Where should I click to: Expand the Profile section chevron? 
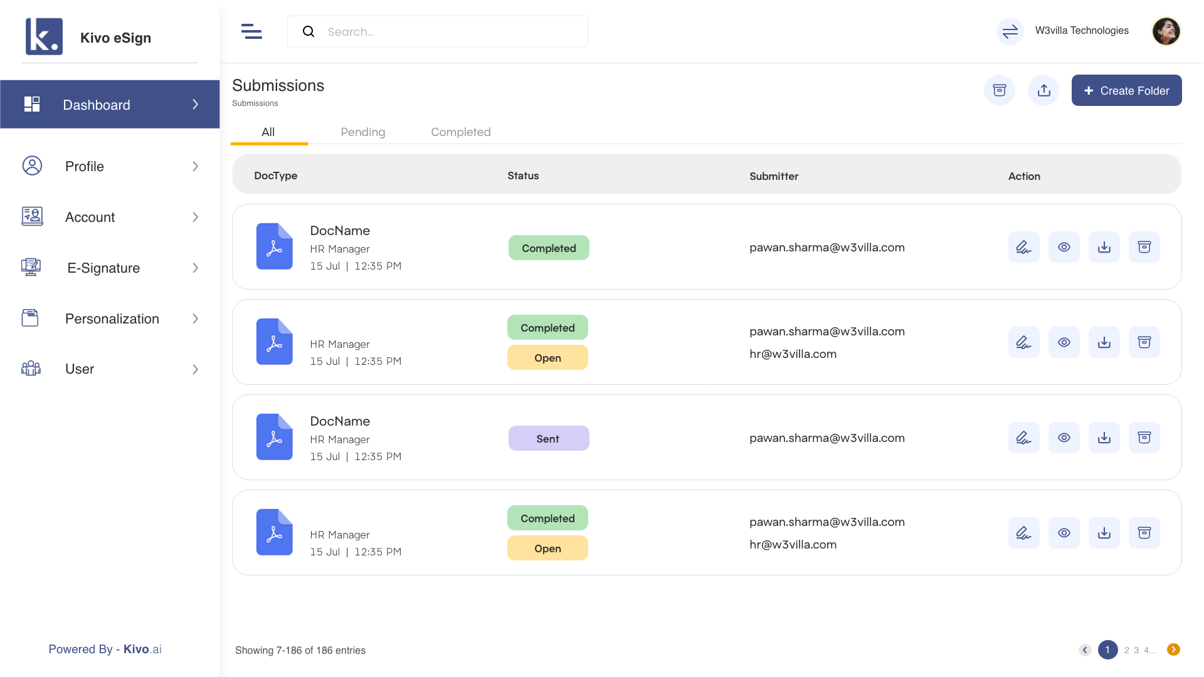coord(195,166)
